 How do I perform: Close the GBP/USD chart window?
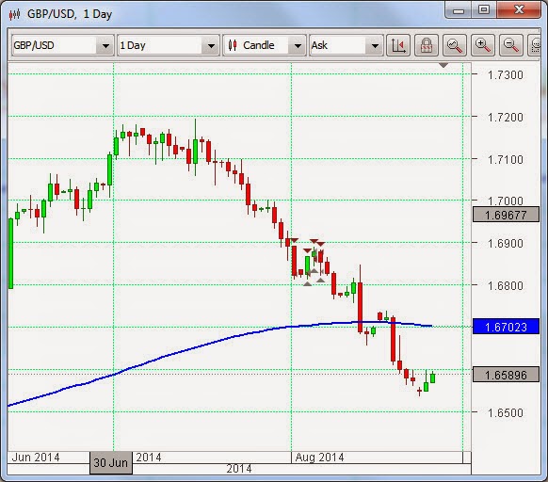click(519, 9)
